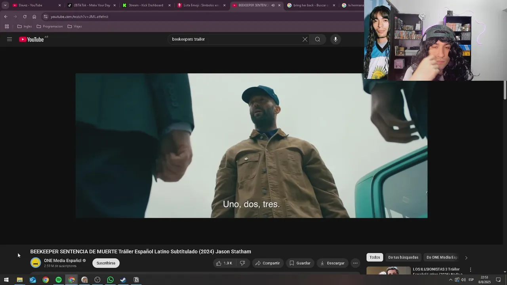Open Steam from taskbar
Image resolution: width=507 pixels, height=285 pixels.
coord(123,280)
